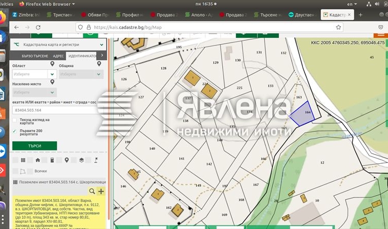388x229 pixels.
Task: Open the volume speaker icon
Action: click(x=377, y=4)
